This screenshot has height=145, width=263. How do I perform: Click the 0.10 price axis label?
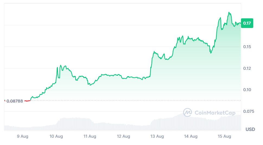[247, 90]
